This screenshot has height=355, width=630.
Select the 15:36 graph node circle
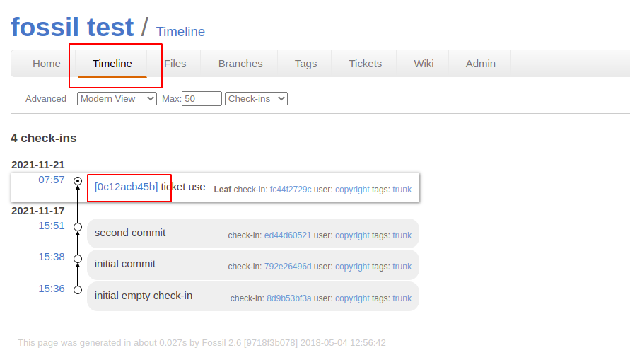pos(78,290)
